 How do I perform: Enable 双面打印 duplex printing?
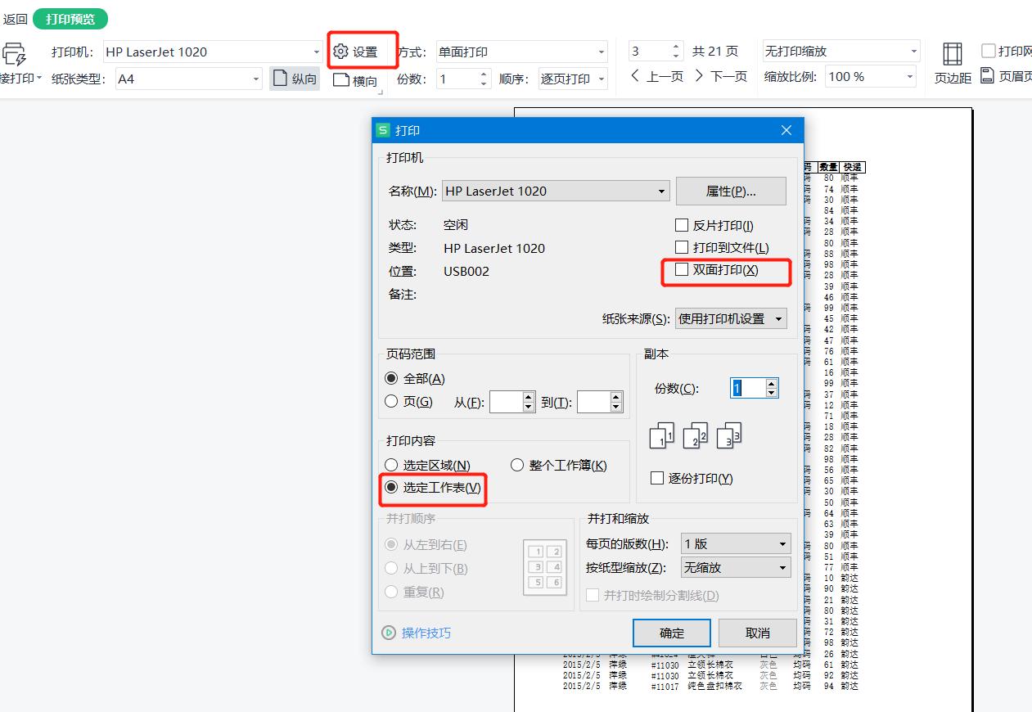pyautogui.click(x=680, y=270)
